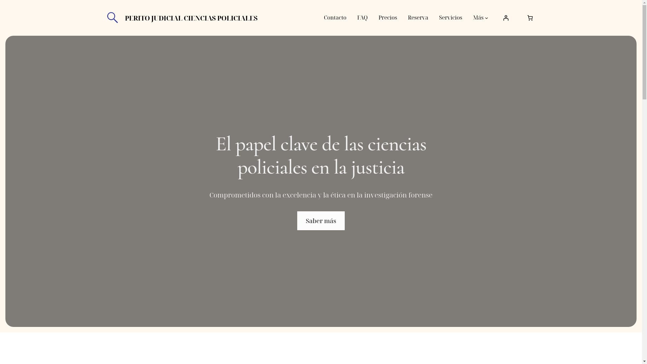This screenshot has height=364, width=647.
Task: Navigate to the Precios page
Action: [388, 18]
